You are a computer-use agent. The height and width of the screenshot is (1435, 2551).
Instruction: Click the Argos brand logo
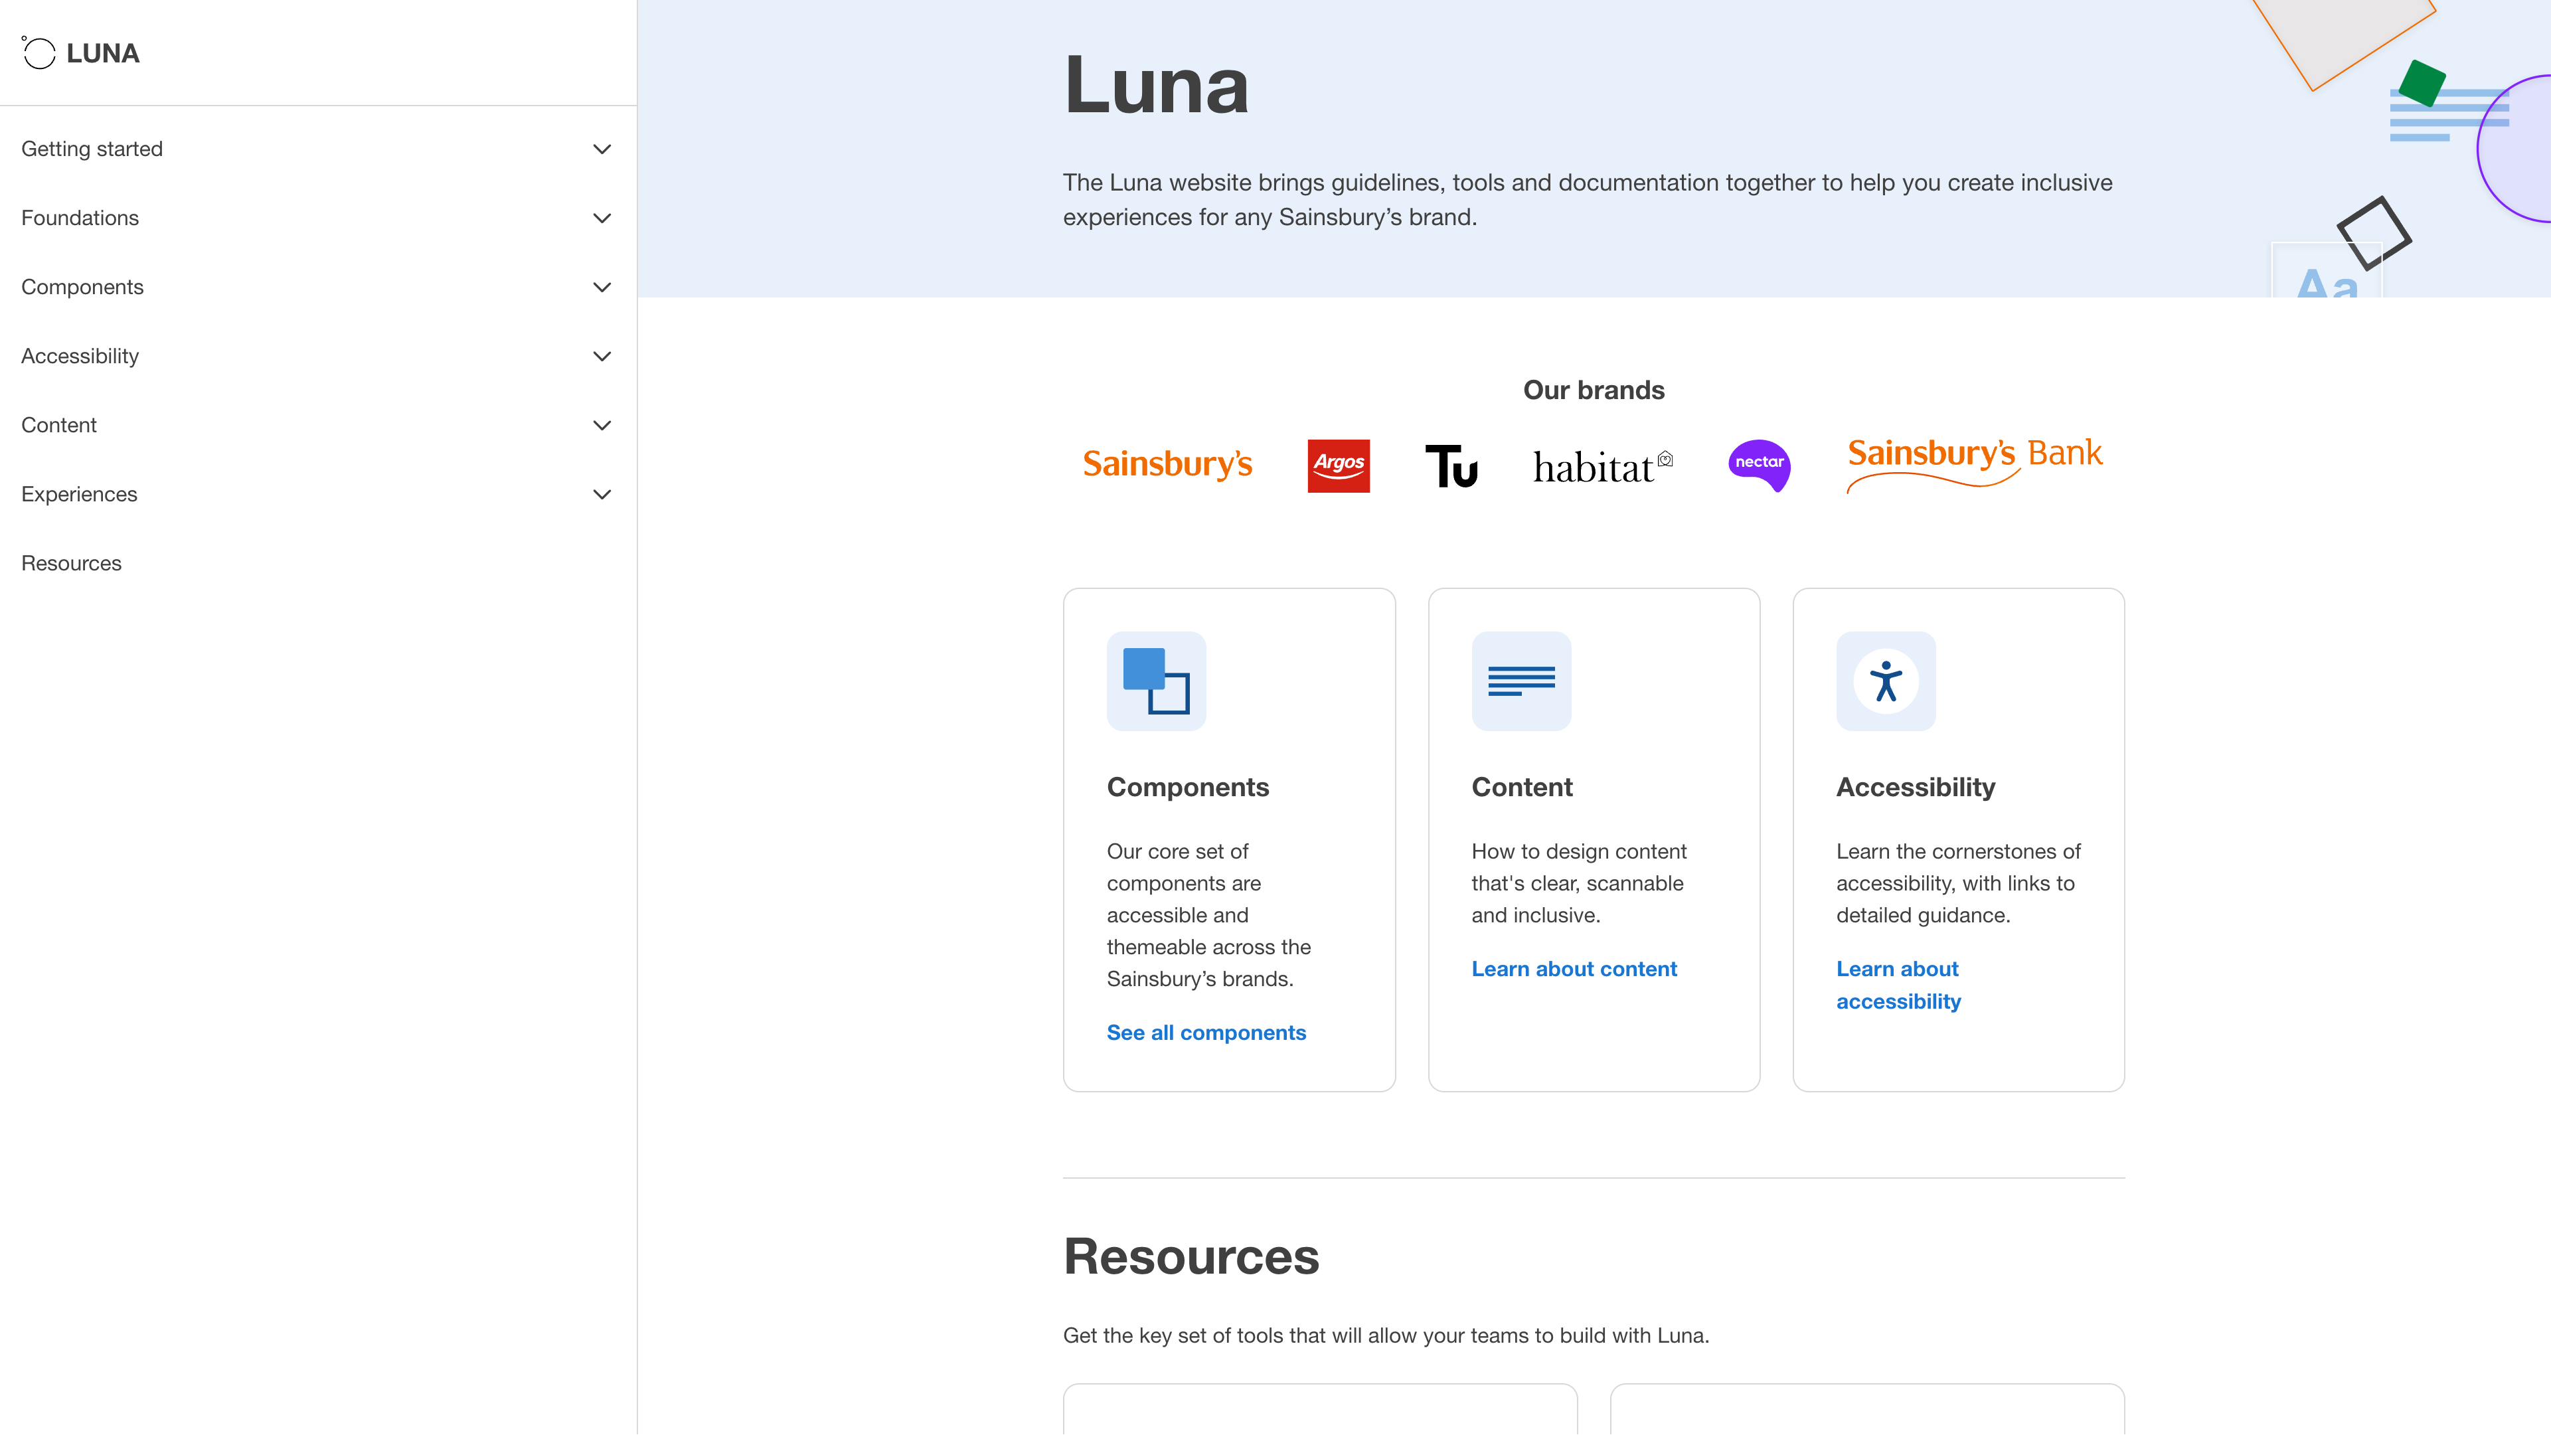click(x=1338, y=465)
